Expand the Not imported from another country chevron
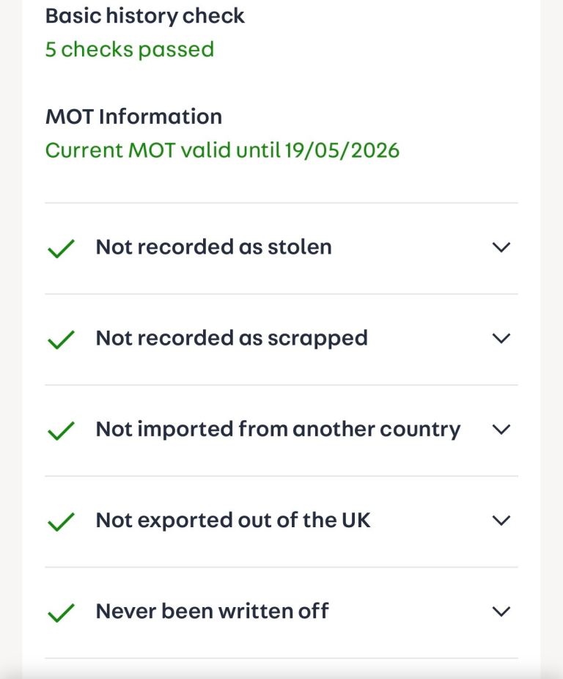The width and height of the screenshot is (563, 679). [501, 429]
